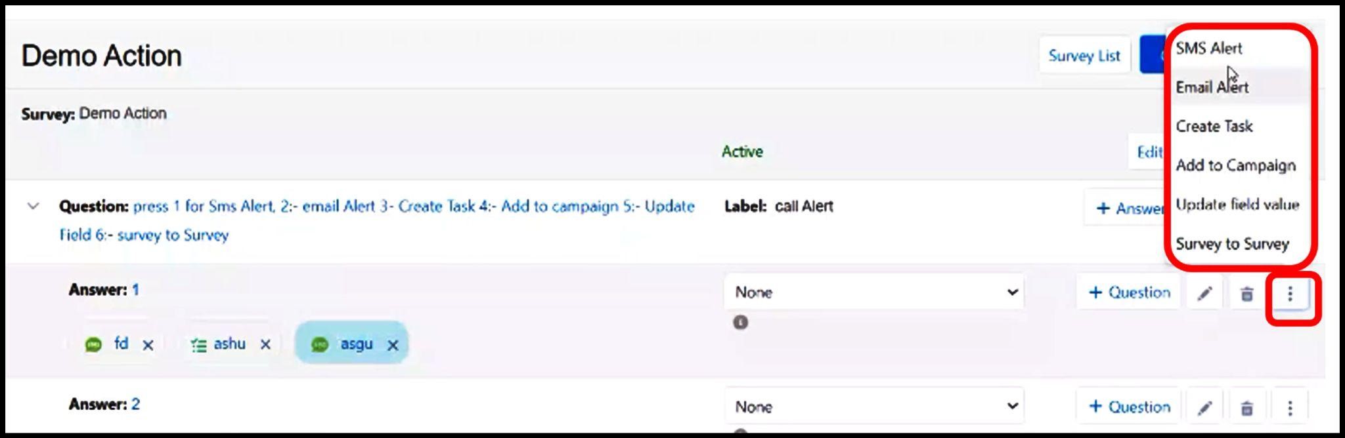Collapse the Question row chevron
The image size is (1345, 438).
pyautogui.click(x=33, y=207)
